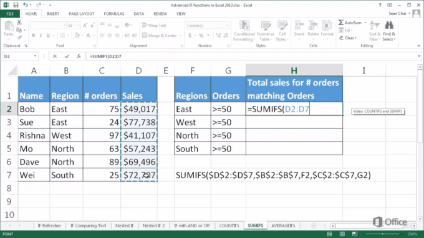Image resolution: width=424 pixels, height=238 pixels.
Task: Adjust the zoom slider
Action: pyautogui.click(x=383, y=234)
